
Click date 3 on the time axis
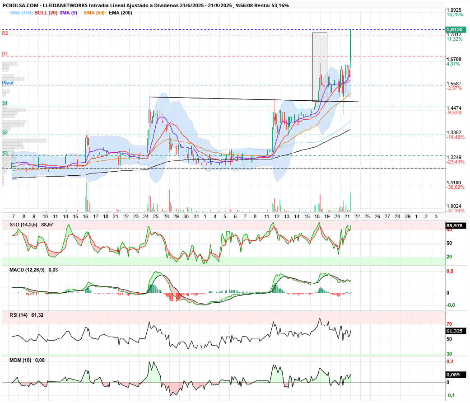tap(436, 216)
